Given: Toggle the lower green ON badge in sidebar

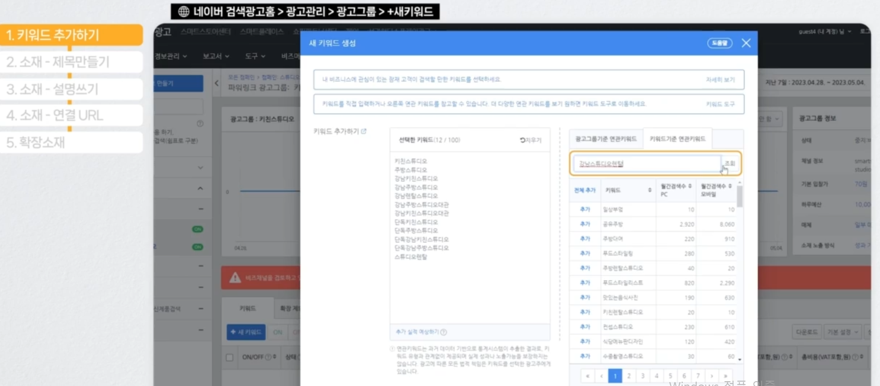Looking at the screenshot, I should point(197,247).
